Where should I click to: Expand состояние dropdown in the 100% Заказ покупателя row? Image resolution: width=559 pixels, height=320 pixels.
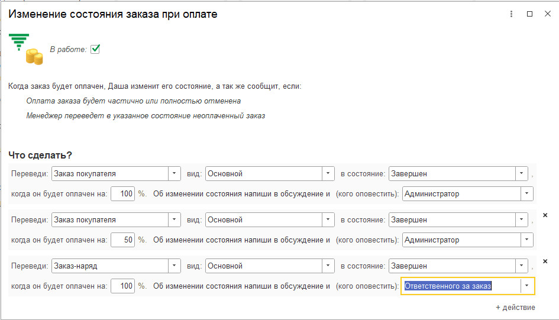(522, 173)
